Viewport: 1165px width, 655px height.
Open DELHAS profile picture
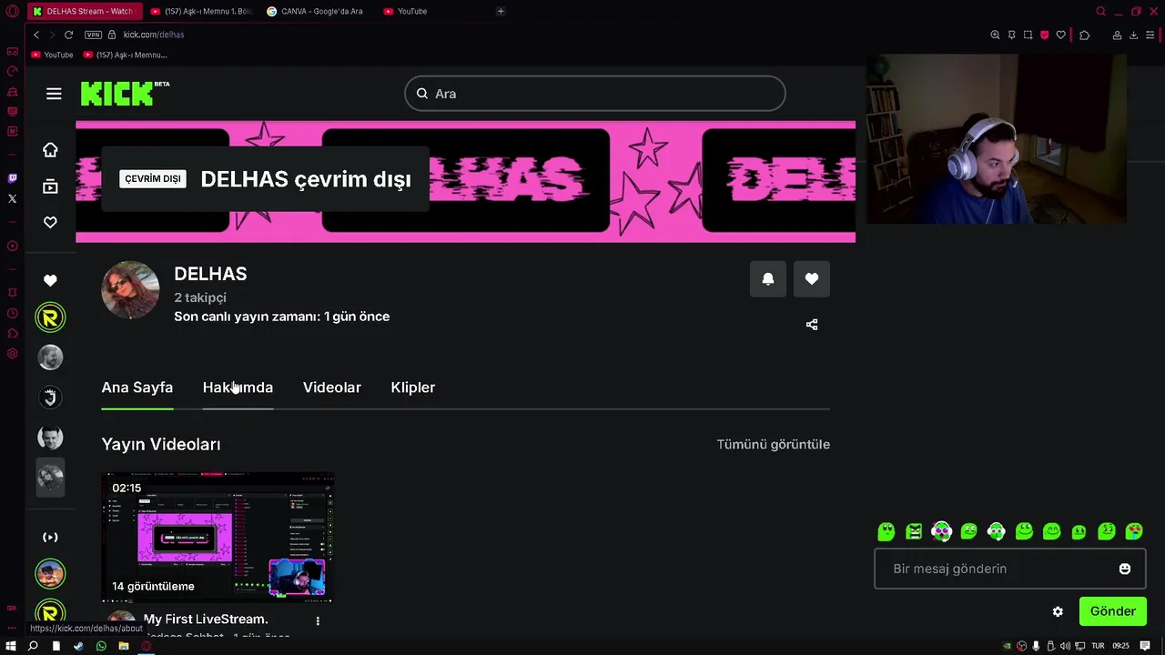point(130,290)
